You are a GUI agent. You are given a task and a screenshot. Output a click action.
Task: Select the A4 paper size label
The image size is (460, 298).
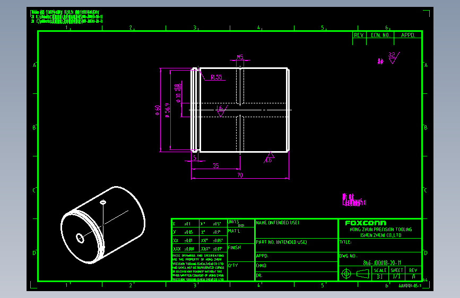[x=425, y=280]
